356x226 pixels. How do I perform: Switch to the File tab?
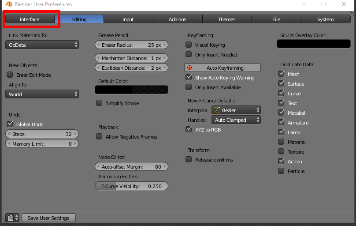(x=276, y=19)
